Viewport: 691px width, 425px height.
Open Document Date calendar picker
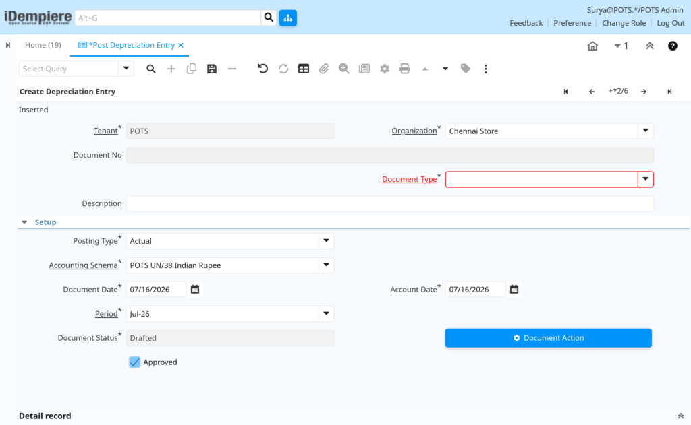(195, 290)
